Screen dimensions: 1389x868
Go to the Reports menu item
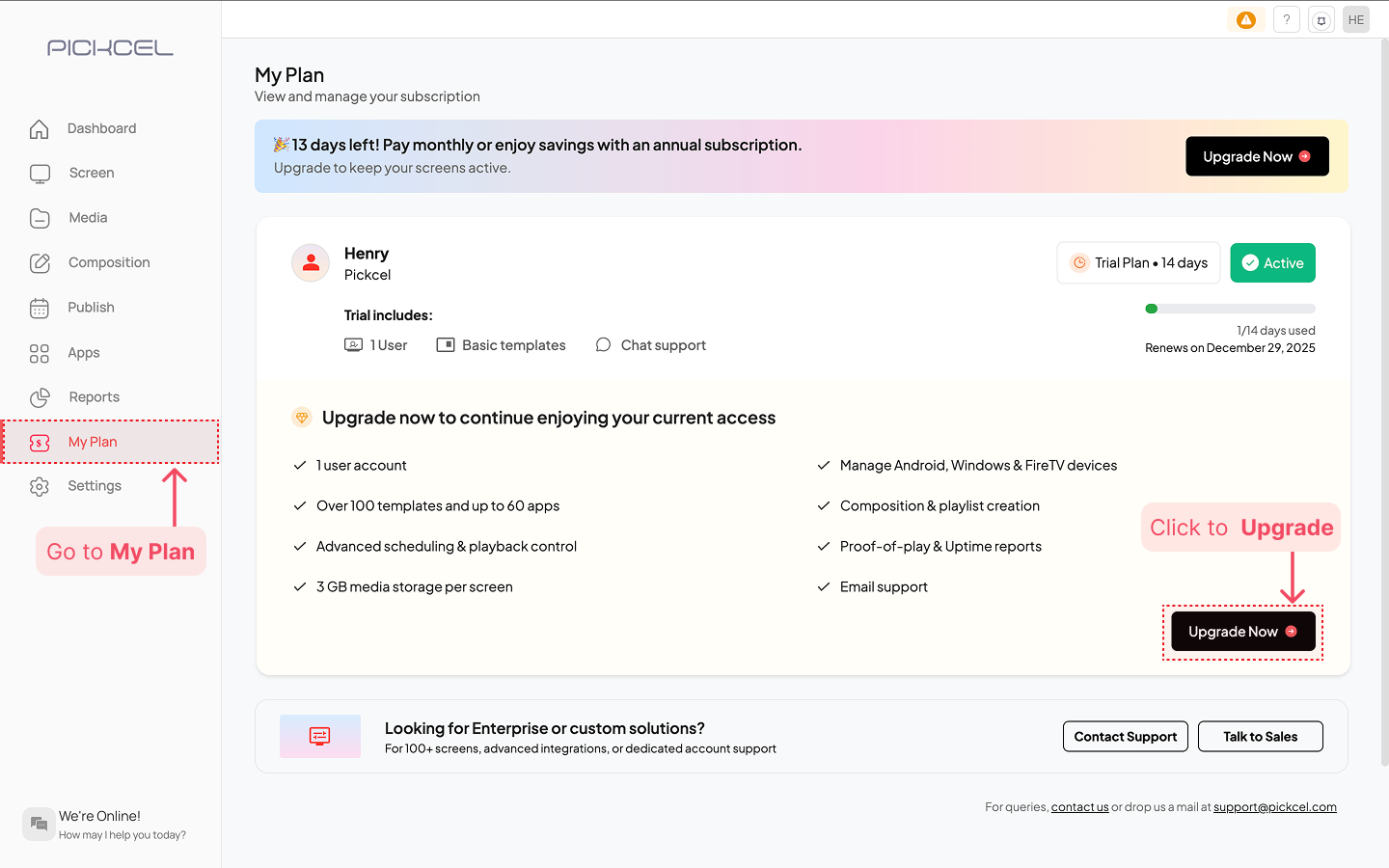coord(94,397)
